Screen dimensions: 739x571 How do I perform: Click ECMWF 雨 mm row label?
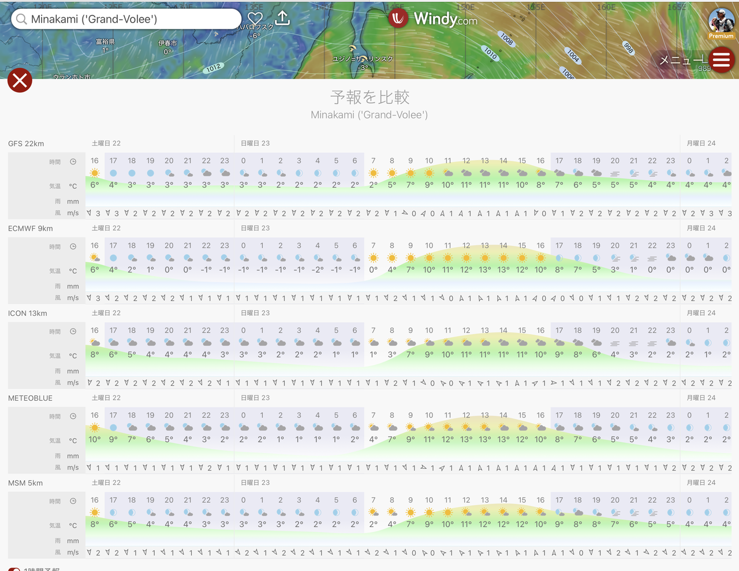tap(67, 286)
